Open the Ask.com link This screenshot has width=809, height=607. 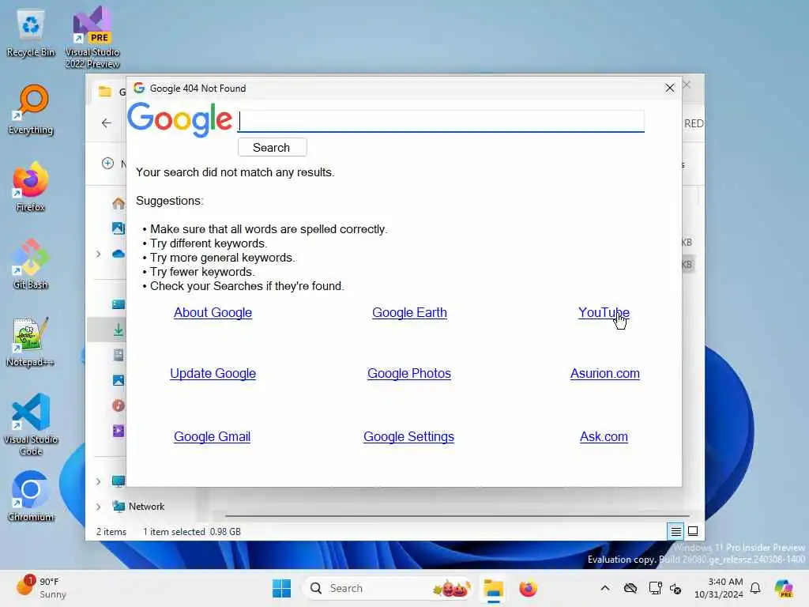click(x=604, y=436)
